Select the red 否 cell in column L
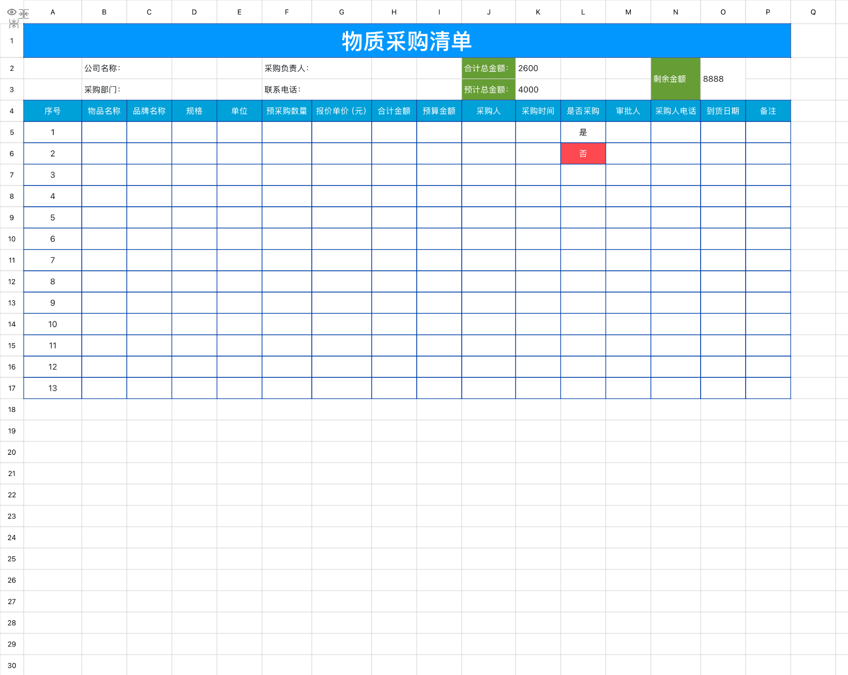The image size is (848, 675). (583, 154)
